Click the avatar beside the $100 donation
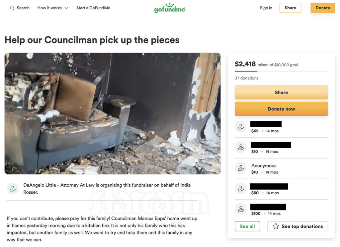This screenshot has width=340, height=247. 241,209
